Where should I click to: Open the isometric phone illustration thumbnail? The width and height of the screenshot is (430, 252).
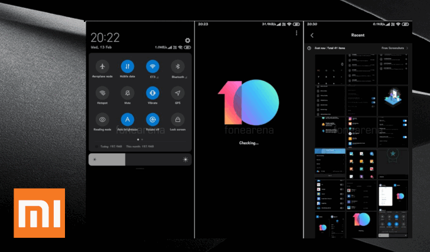[x=393, y=101]
